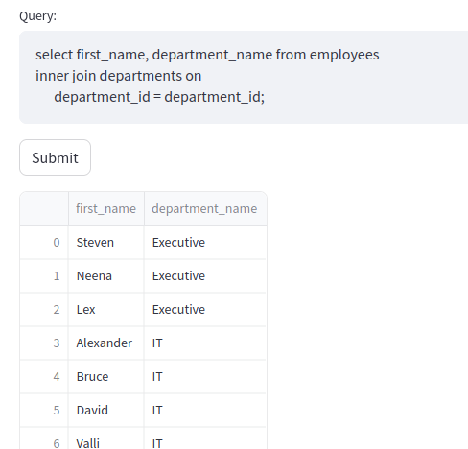Screen dimensions: 468x449
Task: Select the Bruce cell
Action: 106,377
